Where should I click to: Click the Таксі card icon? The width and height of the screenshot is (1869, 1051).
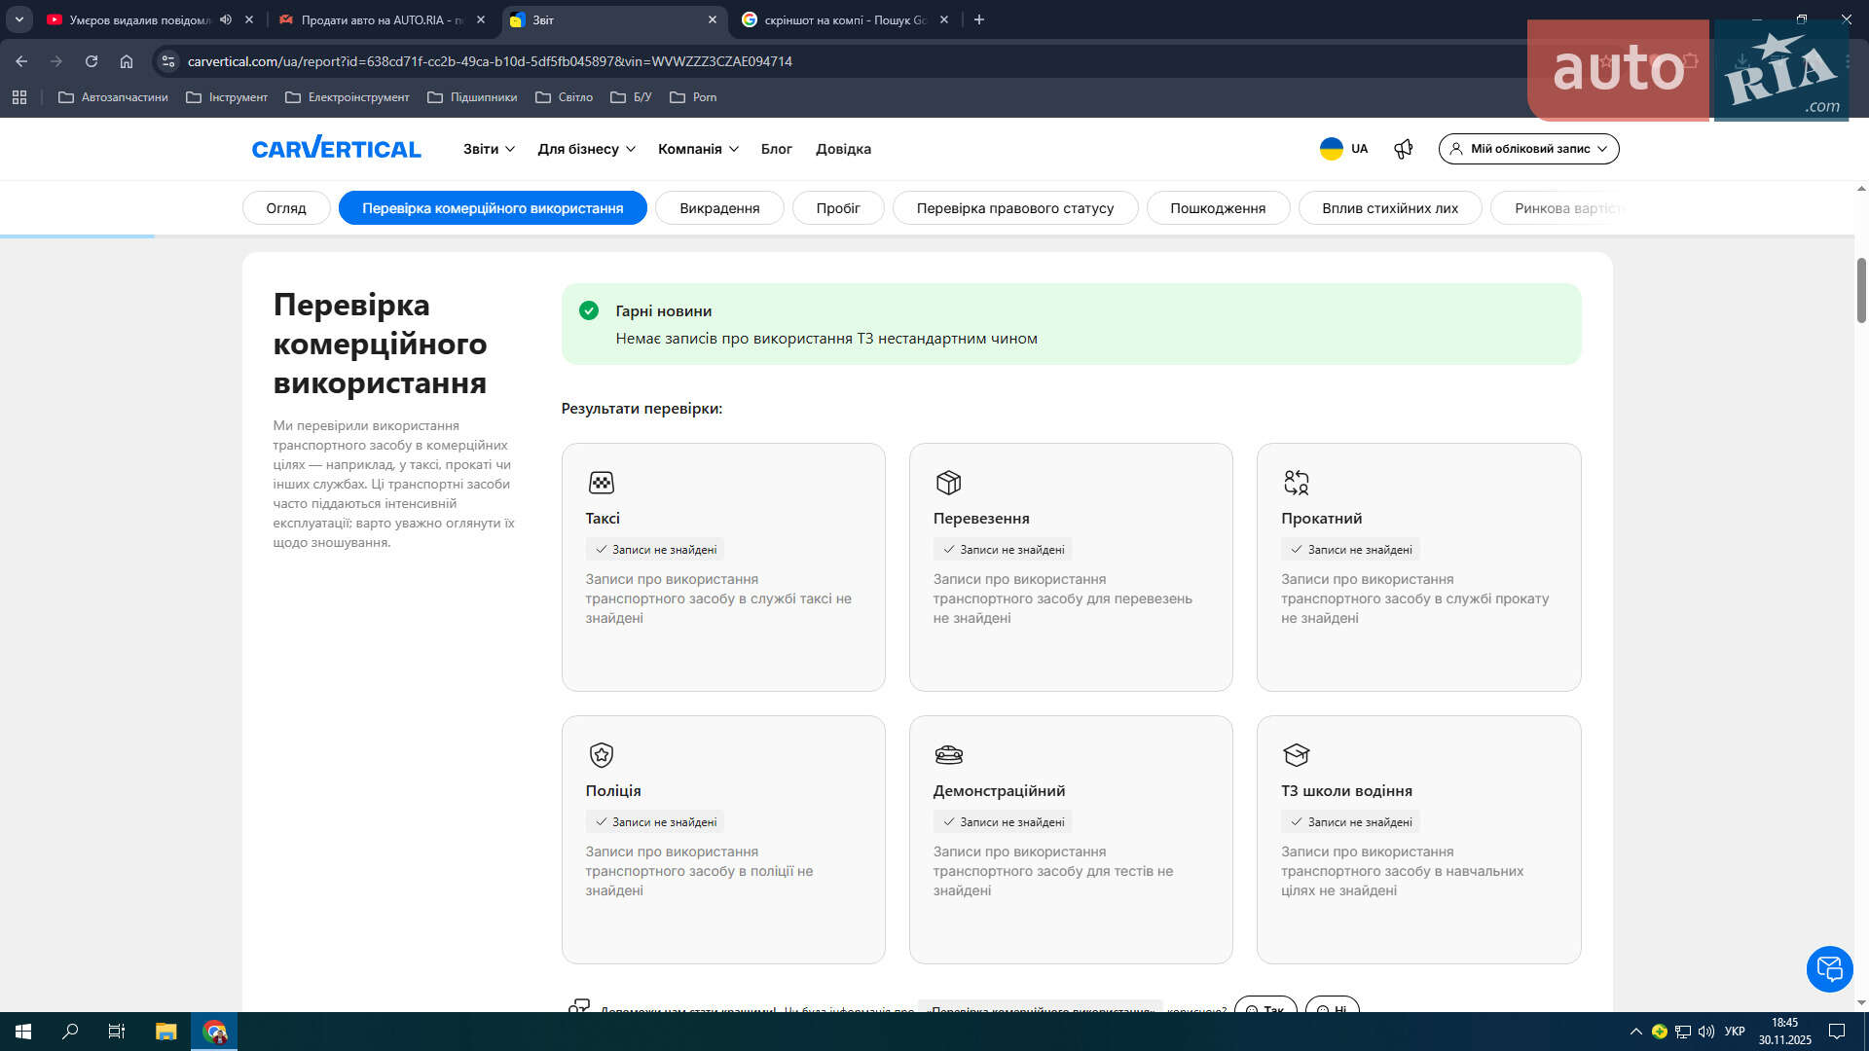click(x=602, y=483)
